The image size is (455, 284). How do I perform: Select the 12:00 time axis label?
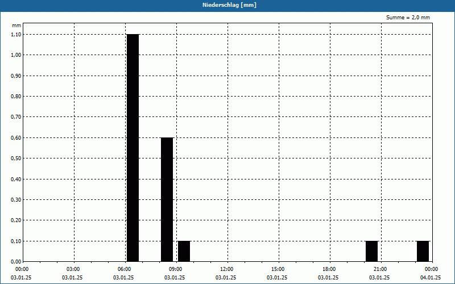pos(226,269)
